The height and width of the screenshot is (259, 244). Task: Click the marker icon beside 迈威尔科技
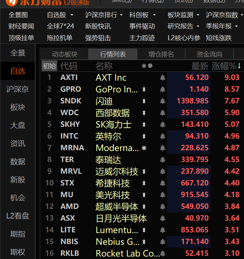coord(144,172)
